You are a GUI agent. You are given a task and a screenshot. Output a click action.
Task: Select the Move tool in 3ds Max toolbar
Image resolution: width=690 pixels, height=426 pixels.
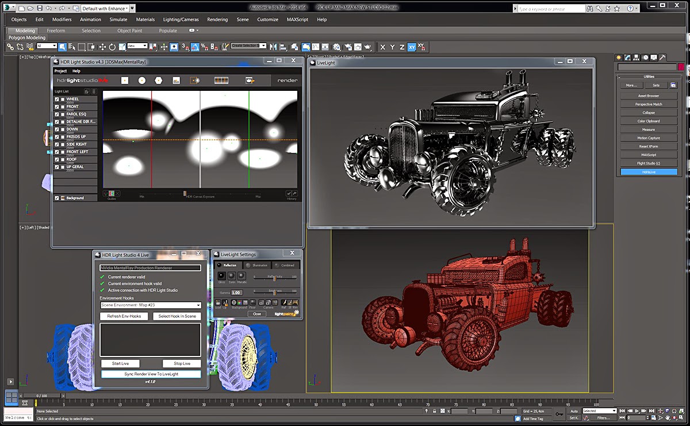(x=102, y=47)
